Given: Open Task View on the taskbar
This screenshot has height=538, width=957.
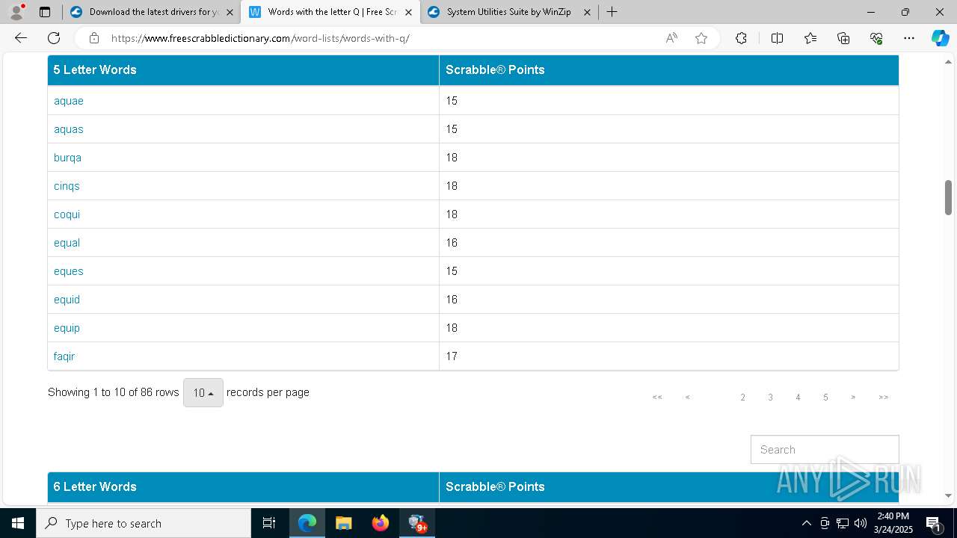Looking at the screenshot, I should 269,523.
